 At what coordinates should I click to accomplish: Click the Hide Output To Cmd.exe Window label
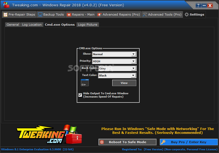(x=106, y=95)
